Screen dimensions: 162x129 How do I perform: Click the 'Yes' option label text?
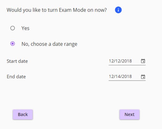tap(25, 28)
